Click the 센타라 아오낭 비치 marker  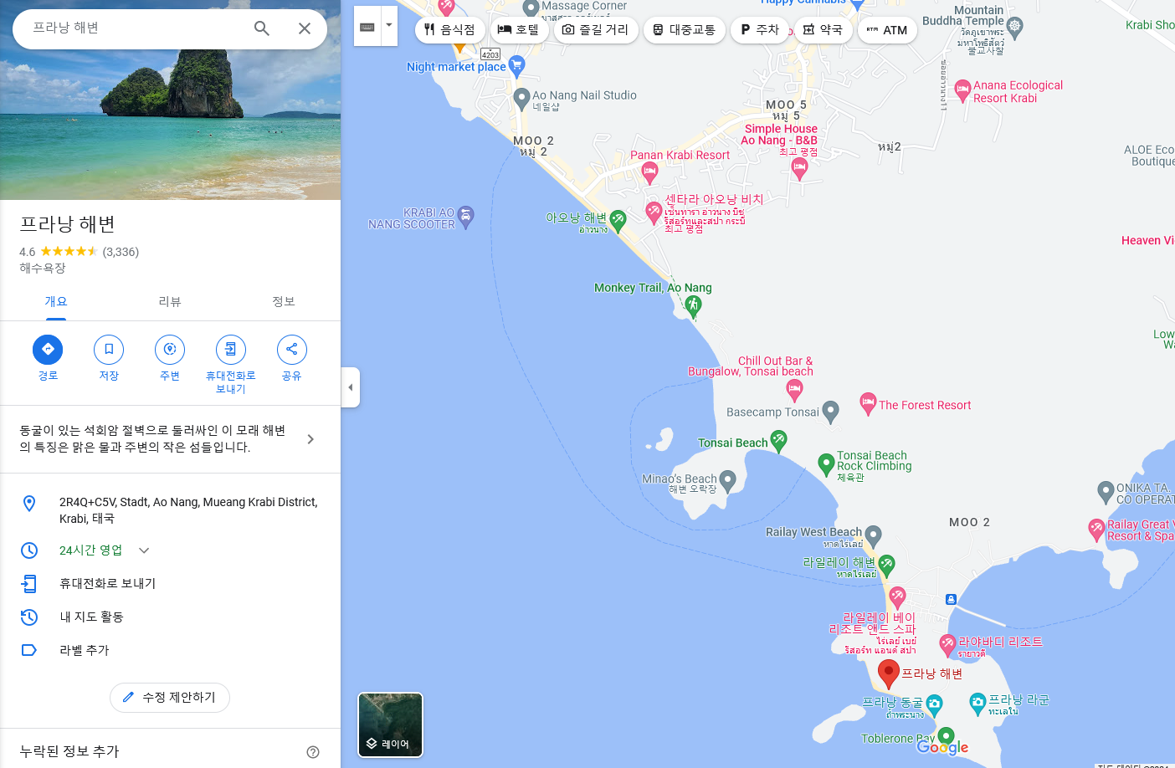coord(654,211)
